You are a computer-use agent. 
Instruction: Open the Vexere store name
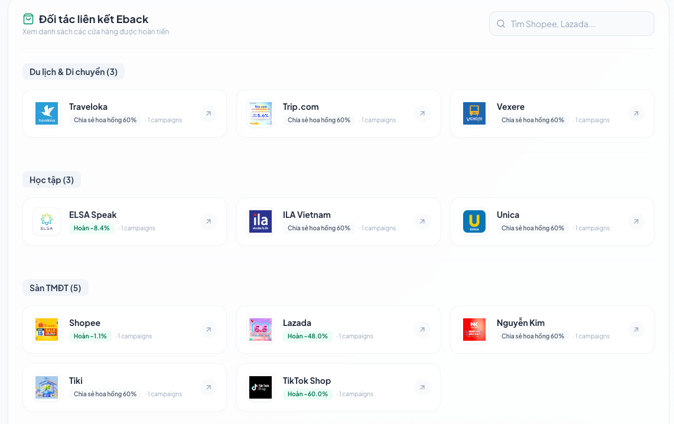[510, 106]
